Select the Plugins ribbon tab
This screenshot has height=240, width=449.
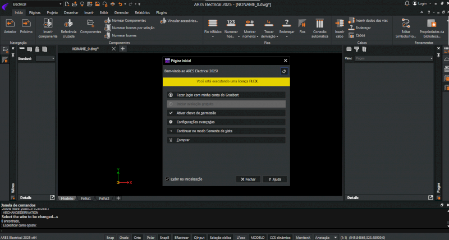[162, 12]
